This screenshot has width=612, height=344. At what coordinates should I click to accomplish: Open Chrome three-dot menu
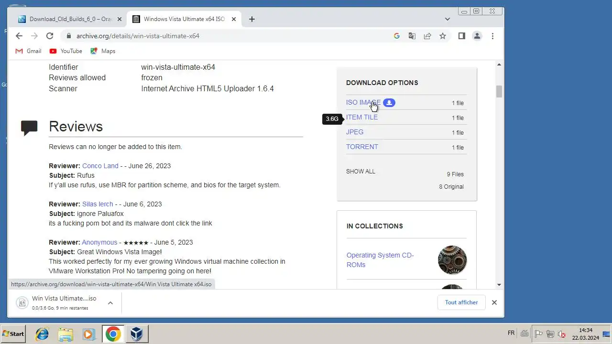click(x=492, y=36)
